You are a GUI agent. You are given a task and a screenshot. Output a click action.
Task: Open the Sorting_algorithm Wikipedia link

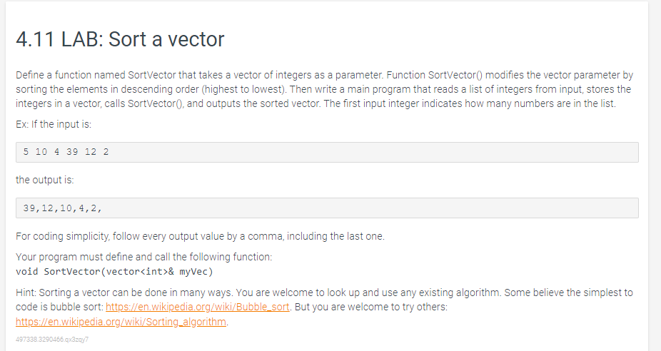point(121,322)
